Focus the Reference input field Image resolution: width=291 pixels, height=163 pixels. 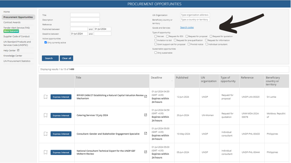(85, 24)
